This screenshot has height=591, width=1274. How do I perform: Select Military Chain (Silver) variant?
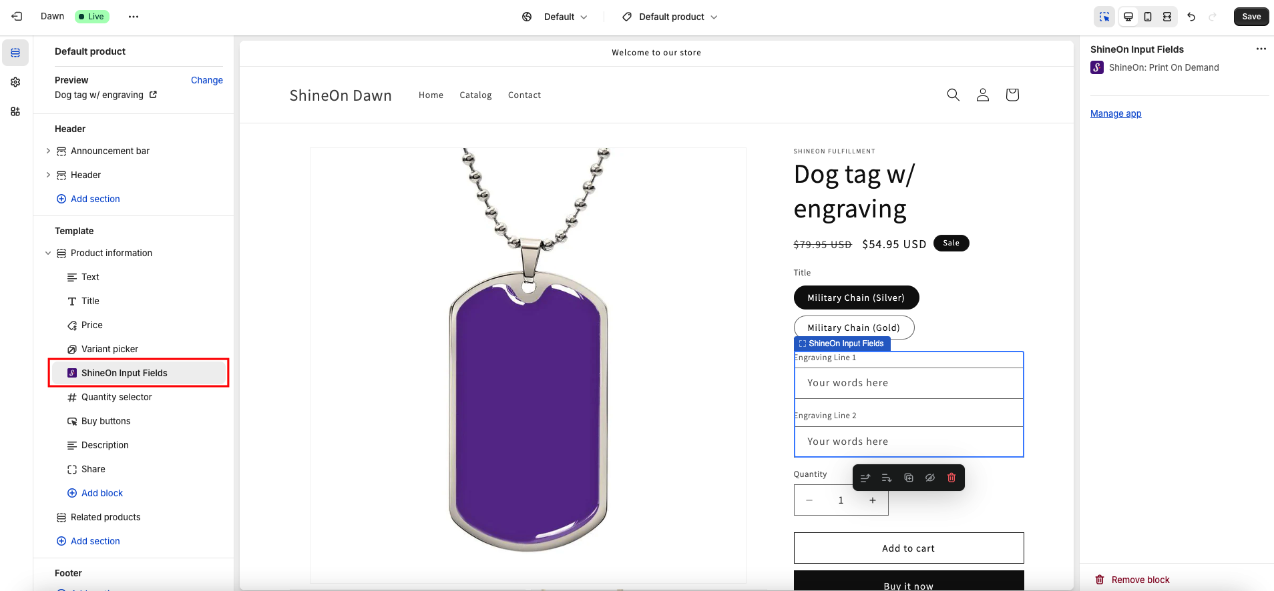(856, 298)
